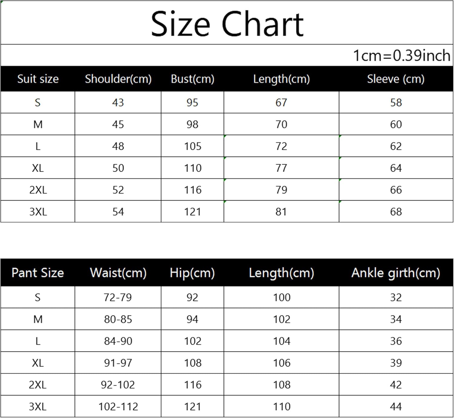This screenshot has height=418, width=454.
Task: Select shoulder value 43 for suit size S
Action: tap(118, 103)
